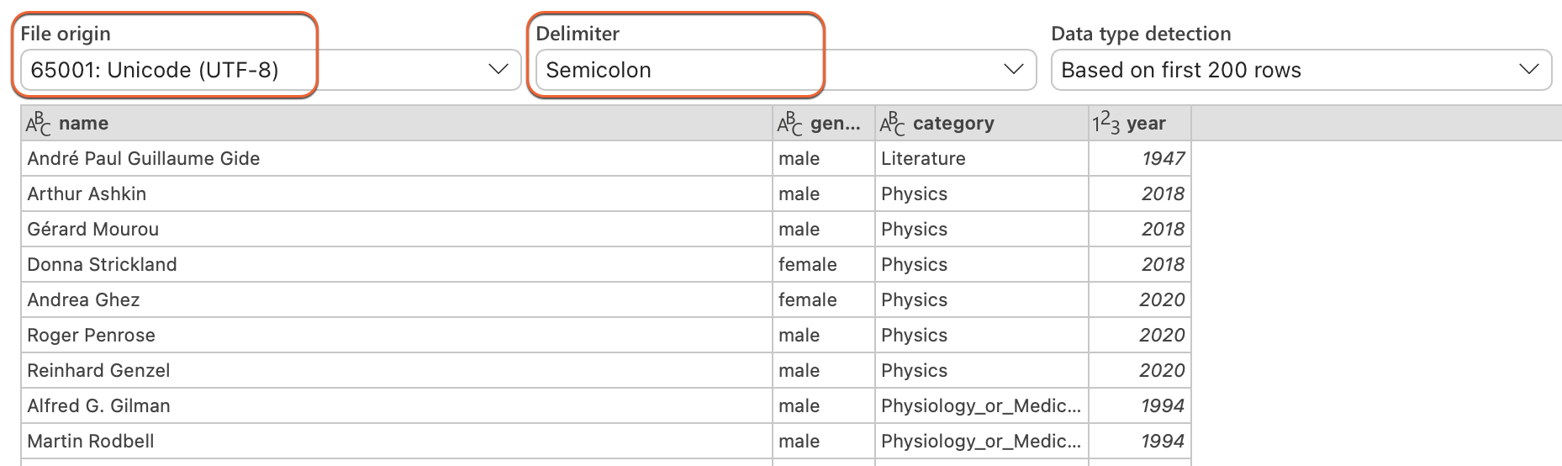Image resolution: width=1562 pixels, height=466 pixels.
Task: Open the Data type detection dropdown
Action: (1301, 70)
